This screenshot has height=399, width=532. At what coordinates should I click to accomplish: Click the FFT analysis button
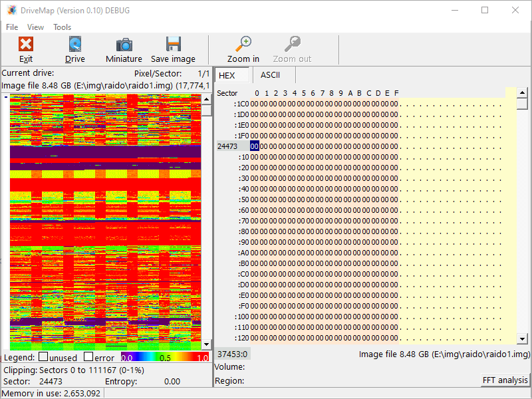pyautogui.click(x=505, y=380)
